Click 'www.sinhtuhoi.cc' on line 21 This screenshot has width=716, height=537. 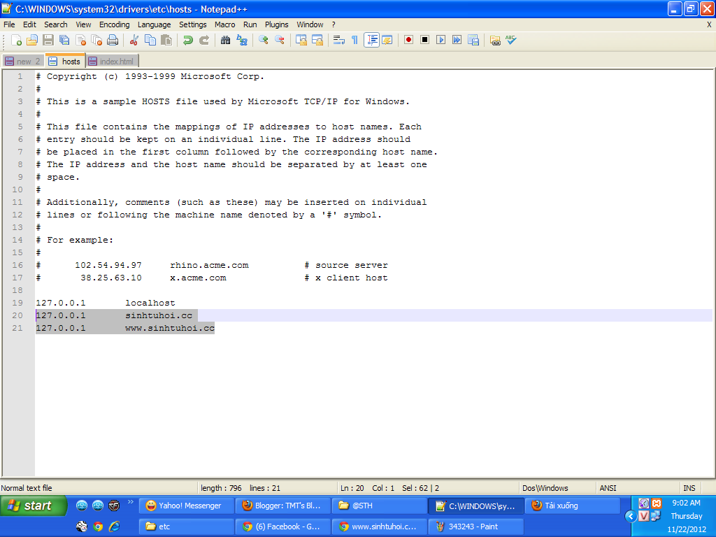pos(170,328)
